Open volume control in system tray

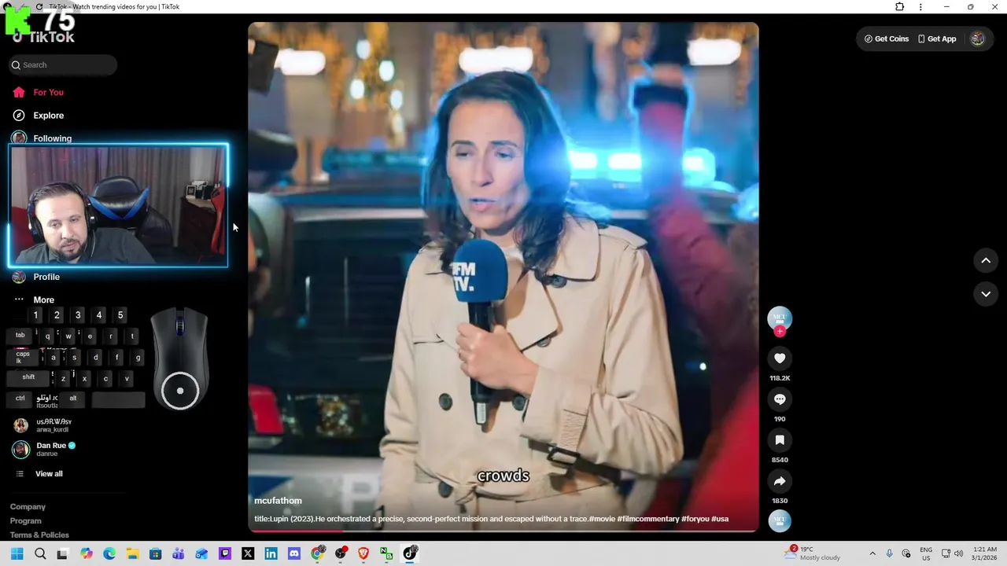click(959, 553)
